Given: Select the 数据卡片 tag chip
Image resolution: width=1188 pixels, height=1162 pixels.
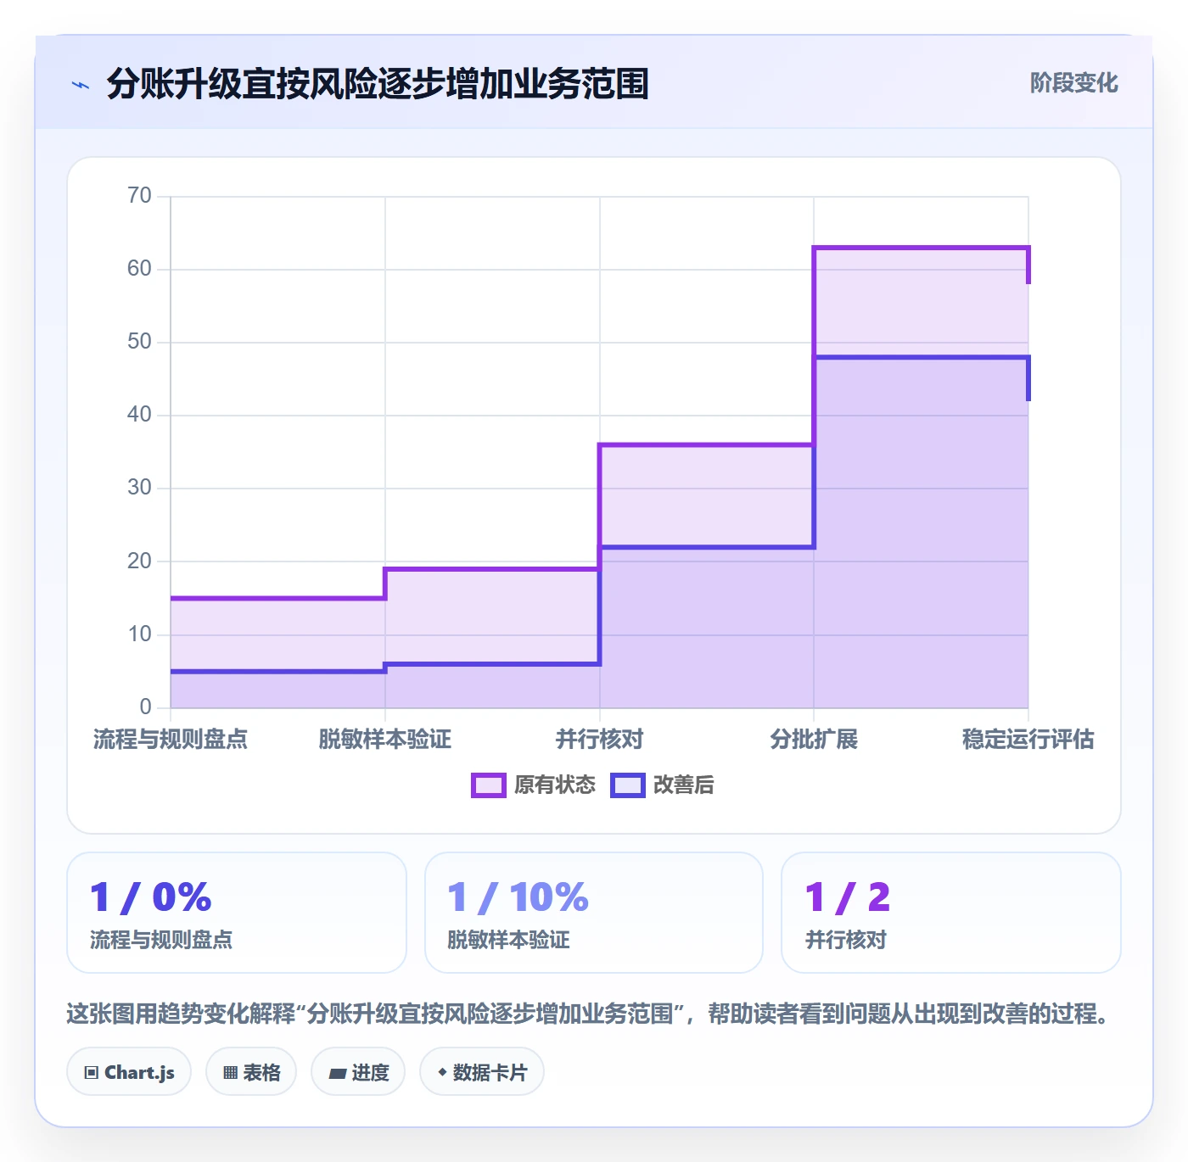Looking at the screenshot, I should pos(482,1072).
